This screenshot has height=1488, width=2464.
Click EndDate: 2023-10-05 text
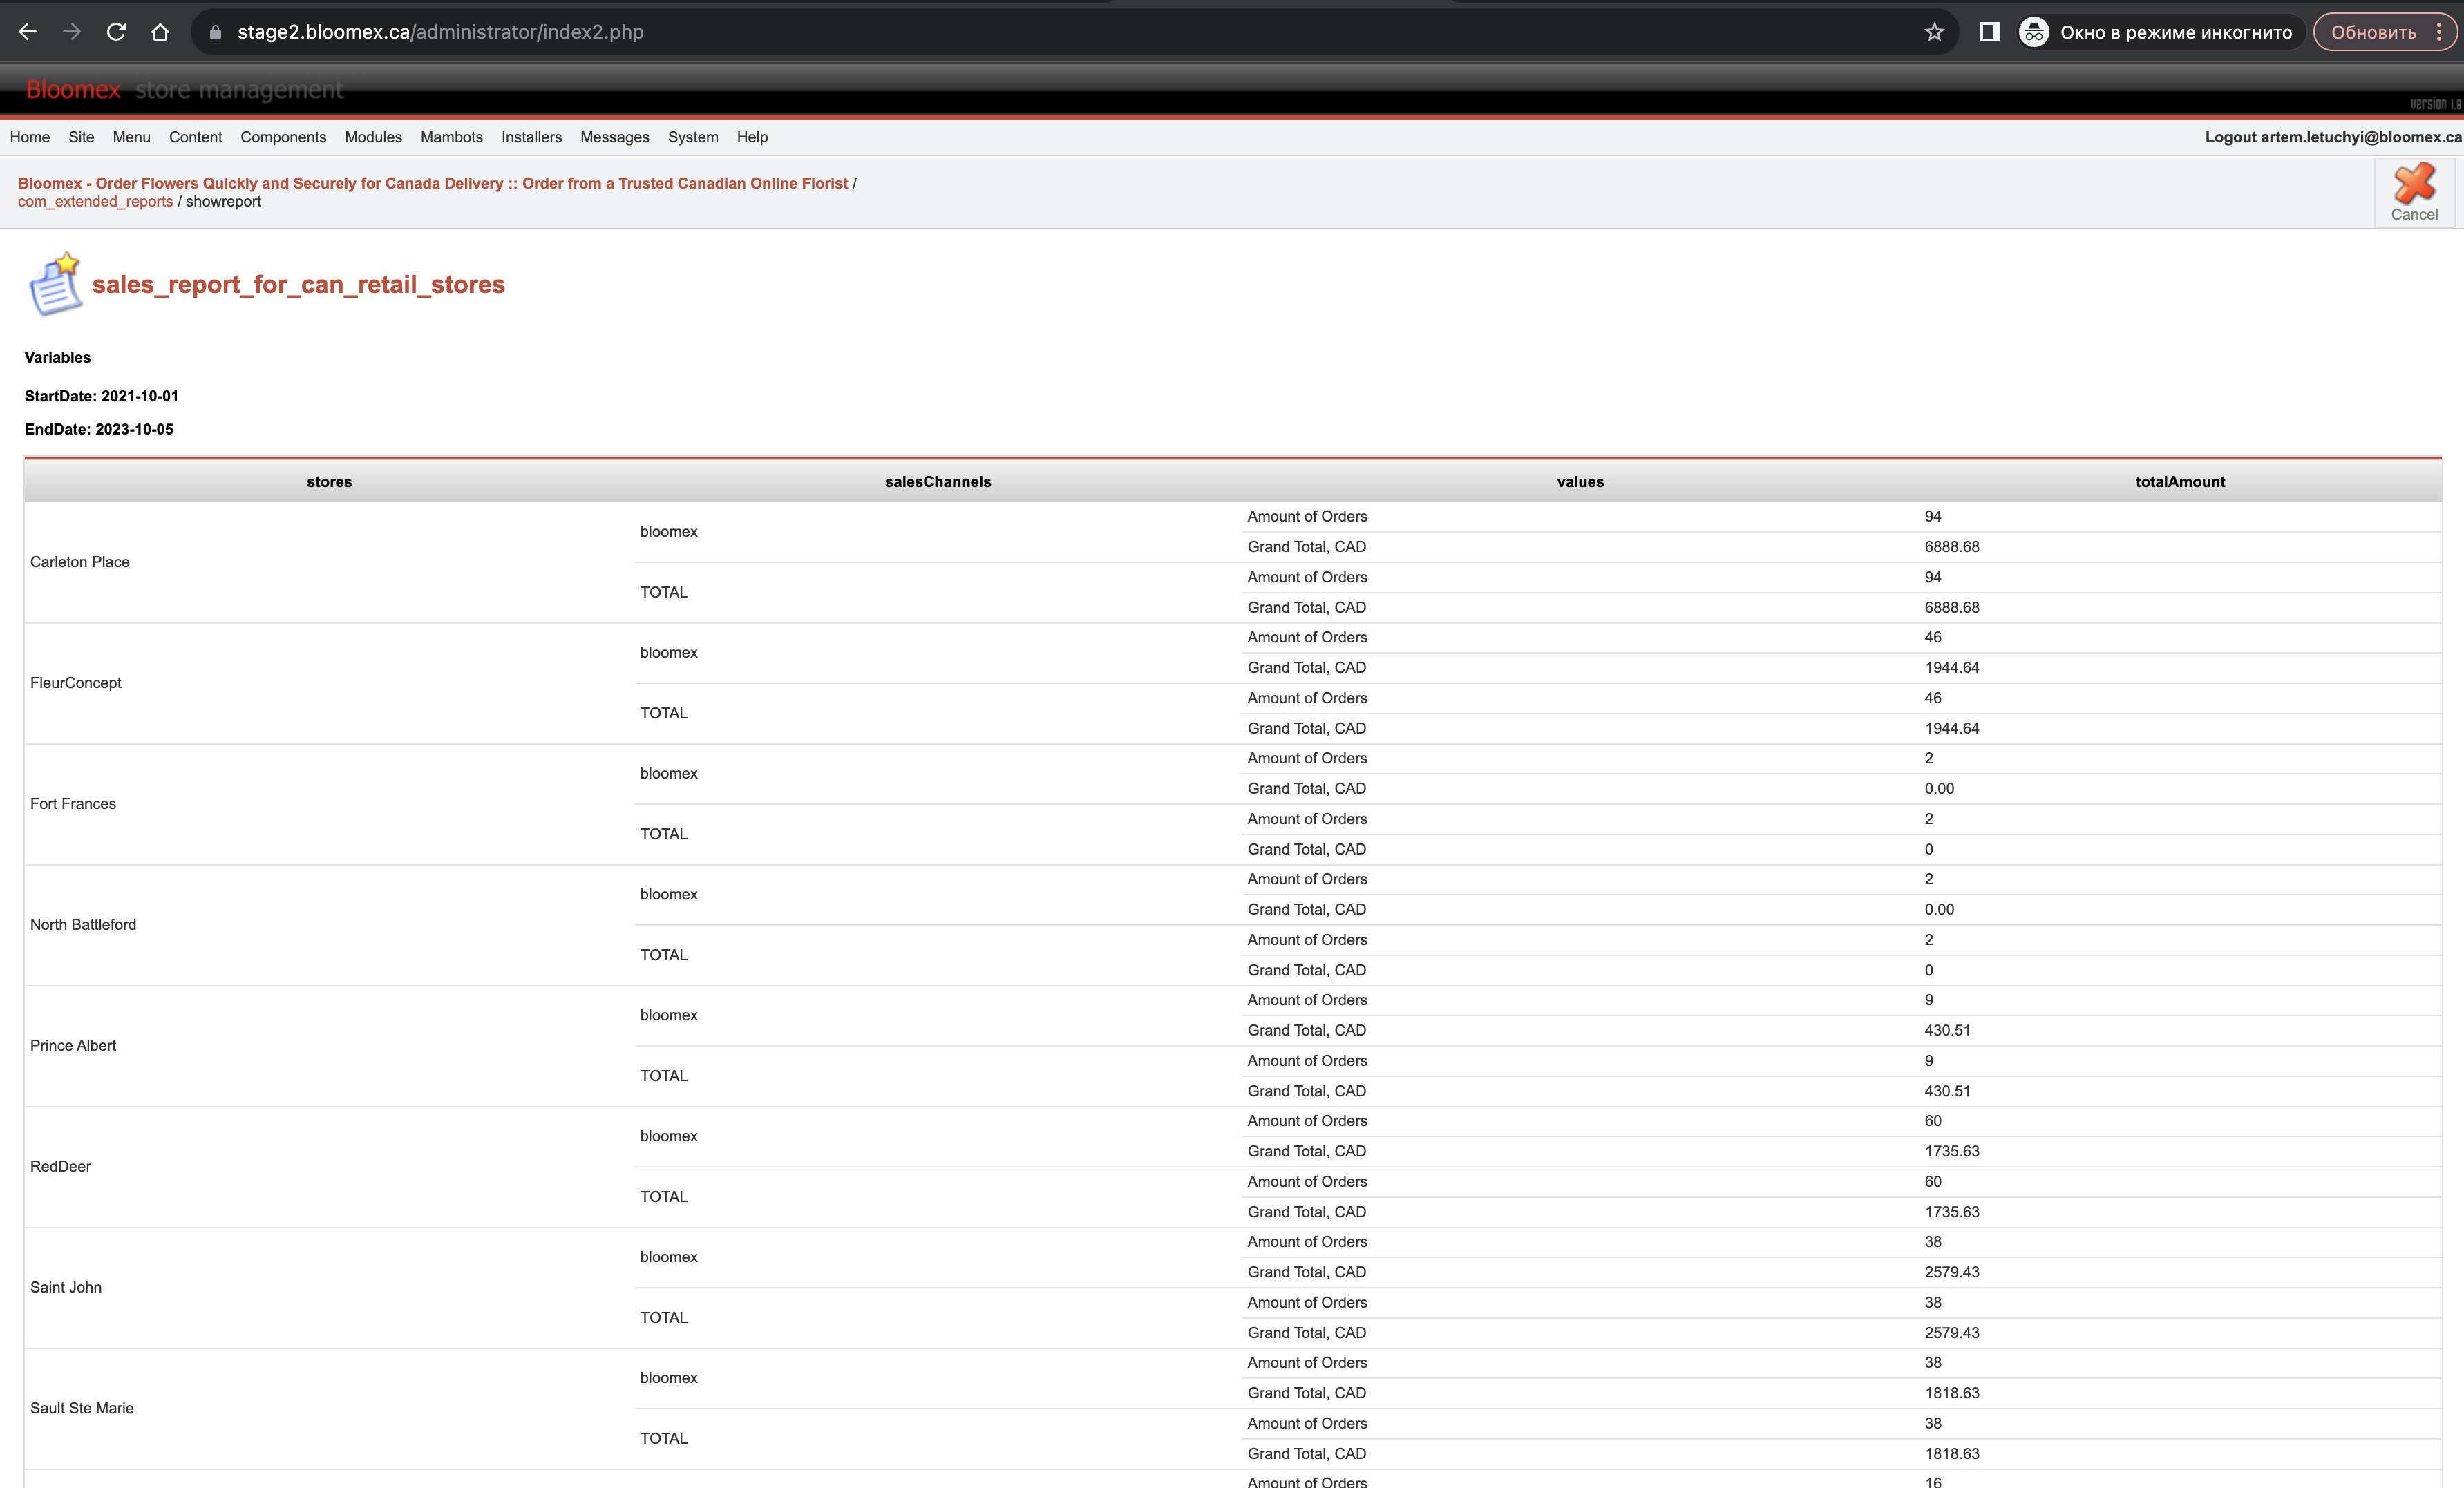click(x=99, y=429)
